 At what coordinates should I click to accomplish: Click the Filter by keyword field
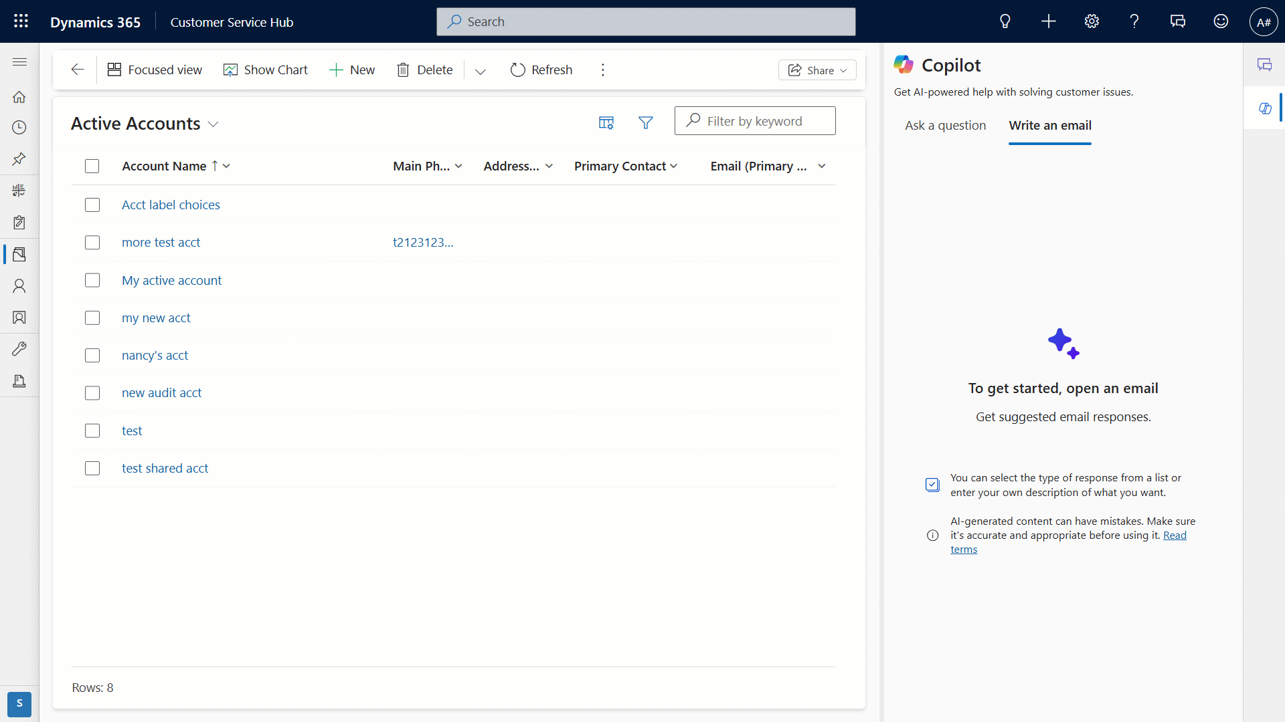[x=763, y=121]
